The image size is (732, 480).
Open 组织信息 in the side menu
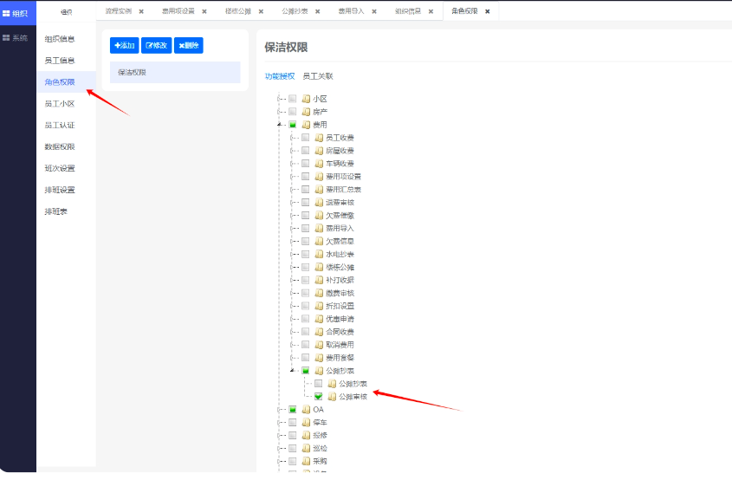[60, 39]
